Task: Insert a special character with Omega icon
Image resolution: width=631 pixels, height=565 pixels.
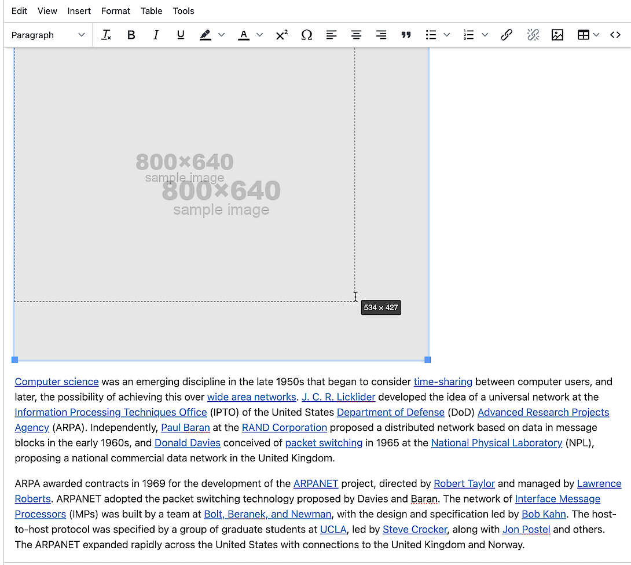Action: coord(307,35)
